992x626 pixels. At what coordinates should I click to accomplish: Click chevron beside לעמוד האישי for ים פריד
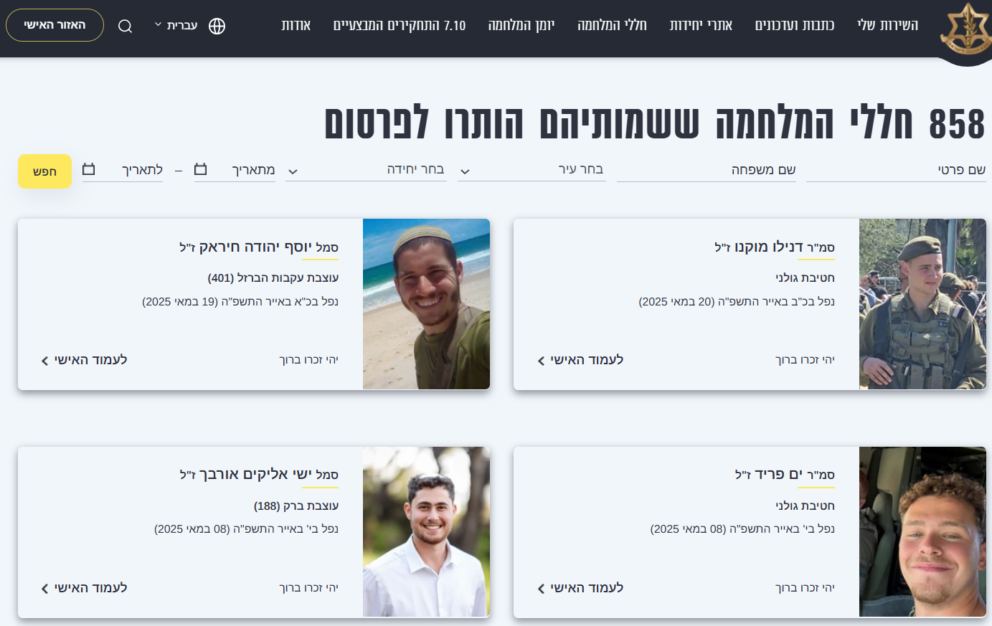point(541,589)
